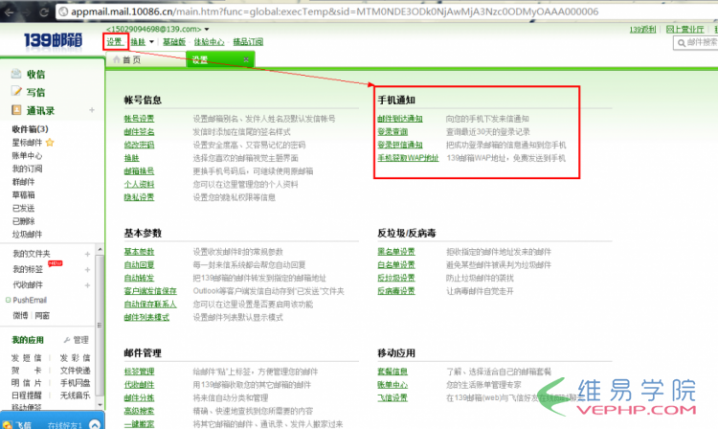Open 我的订阅 in the sidebar
This screenshot has width=718, height=429.
27,169
